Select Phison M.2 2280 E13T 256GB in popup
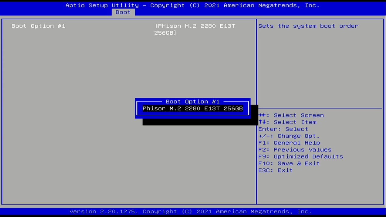The width and height of the screenshot is (386, 217). [x=192, y=109]
